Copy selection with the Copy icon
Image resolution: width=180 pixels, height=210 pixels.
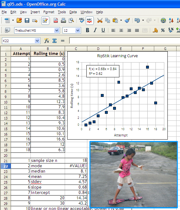tap(107, 20)
